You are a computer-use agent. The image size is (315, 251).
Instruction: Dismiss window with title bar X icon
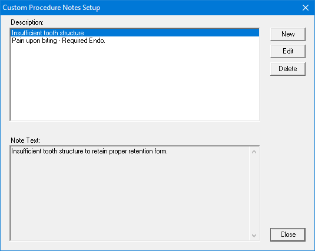[306, 8]
